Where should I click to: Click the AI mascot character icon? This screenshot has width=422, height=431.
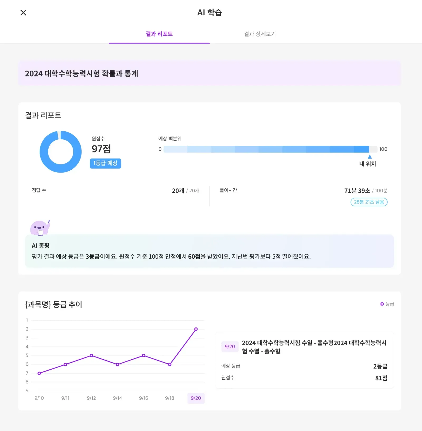pyautogui.click(x=40, y=228)
